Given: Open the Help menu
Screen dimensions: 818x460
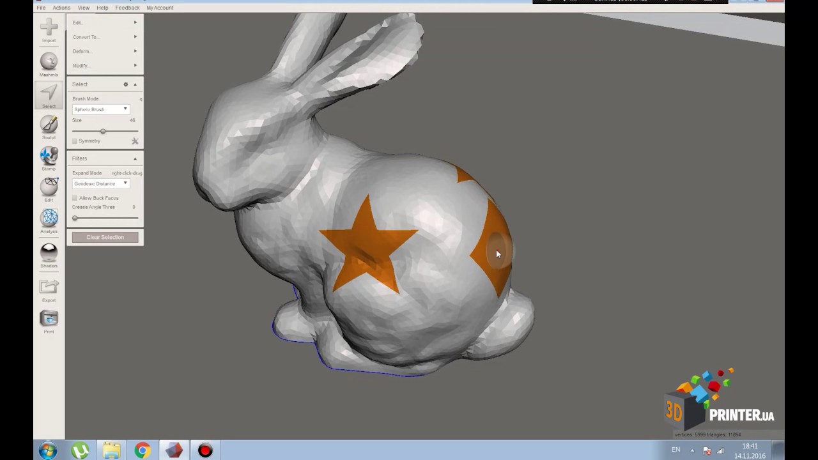Looking at the screenshot, I should coord(102,8).
